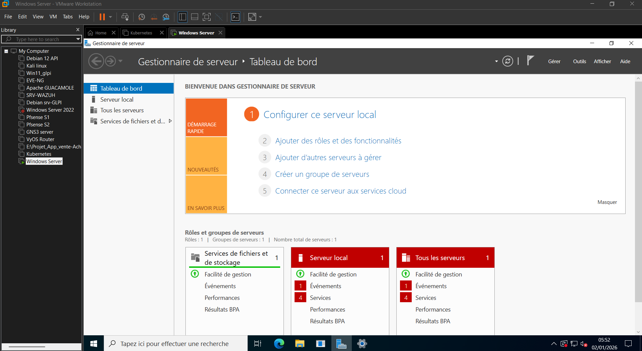The height and width of the screenshot is (351, 642).
Task: Toggle the thumbnail bar view button
Action: [x=194, y=17]
